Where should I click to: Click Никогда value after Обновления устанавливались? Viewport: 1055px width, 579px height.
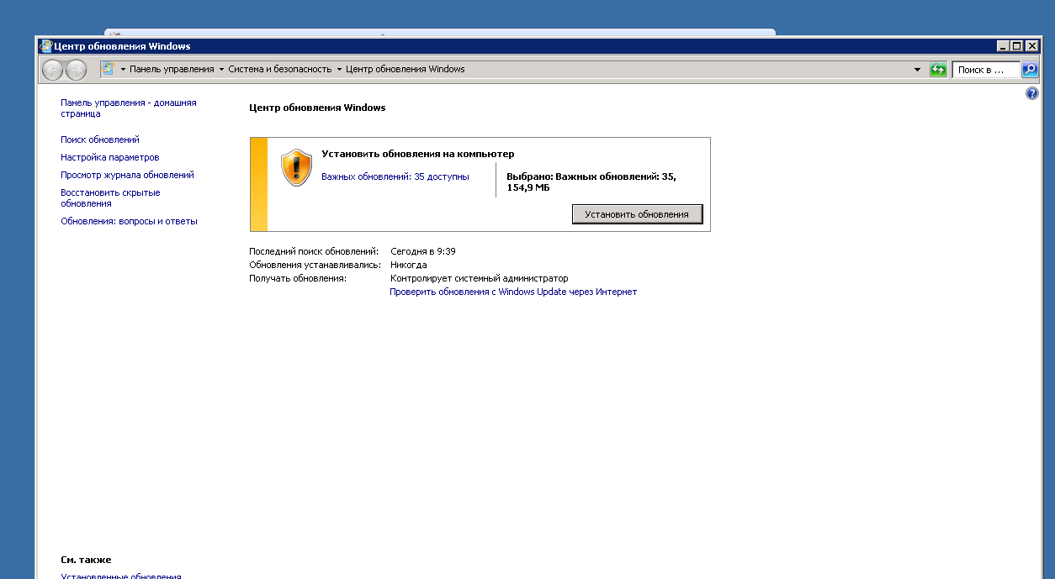point(409,265)
